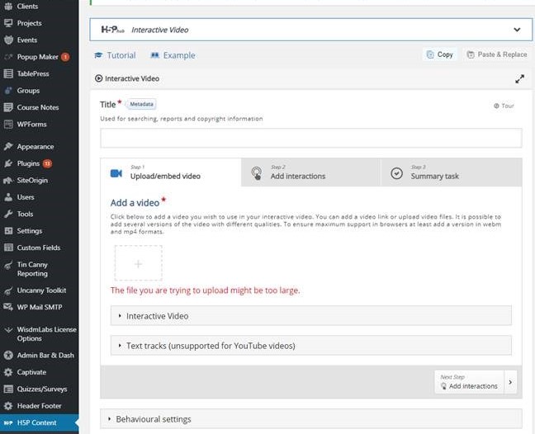This screenshot has height=434, width=535.
Task: Switch to the Step 2 Add interactions tab
Action: 310,172
